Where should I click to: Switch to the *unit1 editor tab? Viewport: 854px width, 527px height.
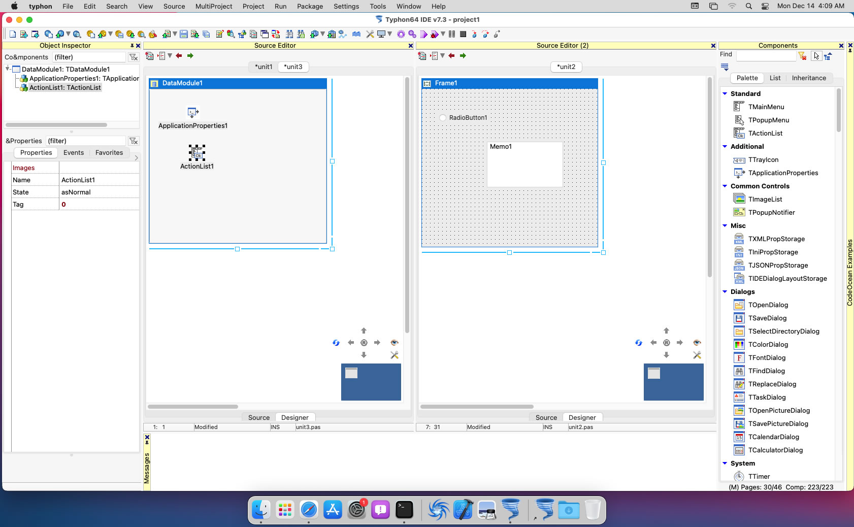pos(264,67)
